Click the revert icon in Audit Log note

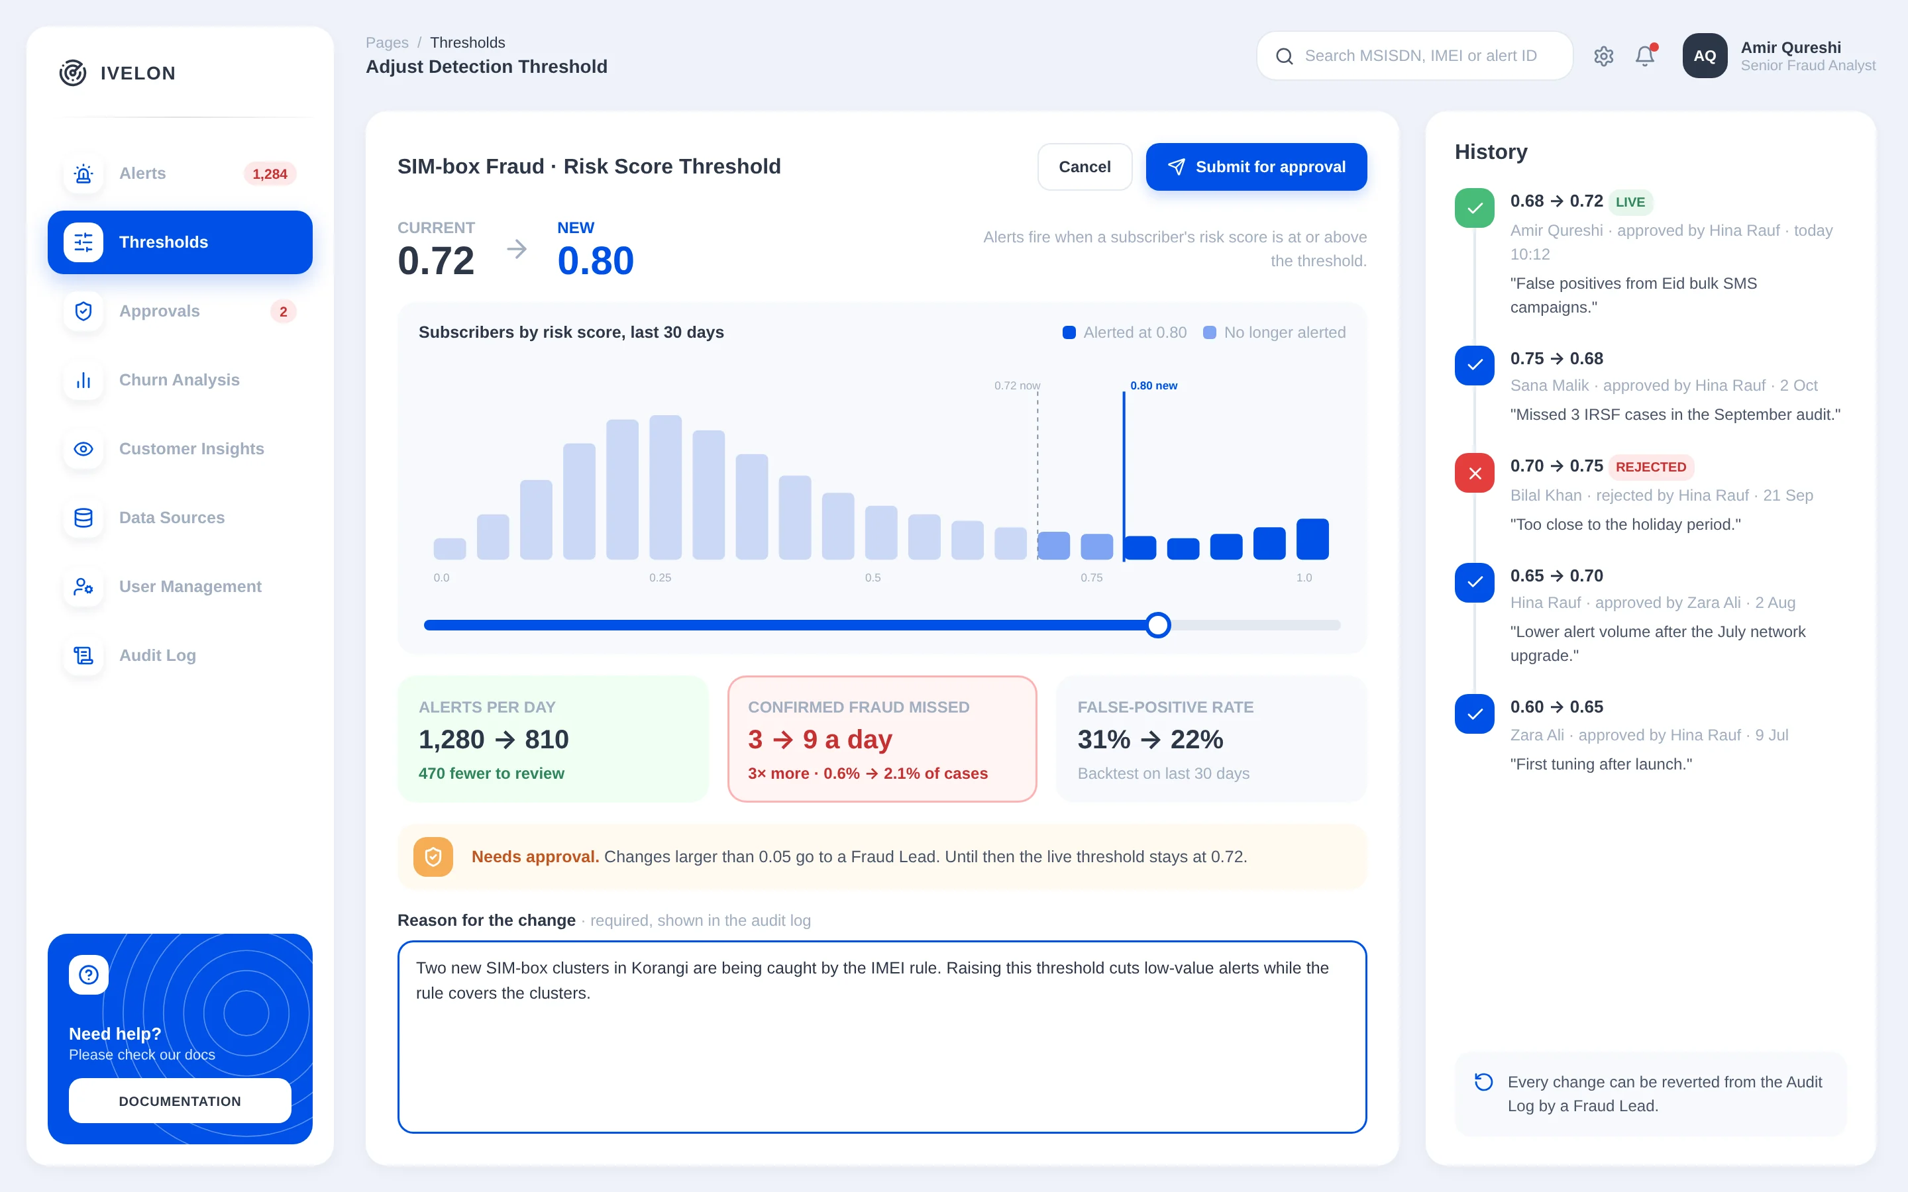click(1483, 1081)
